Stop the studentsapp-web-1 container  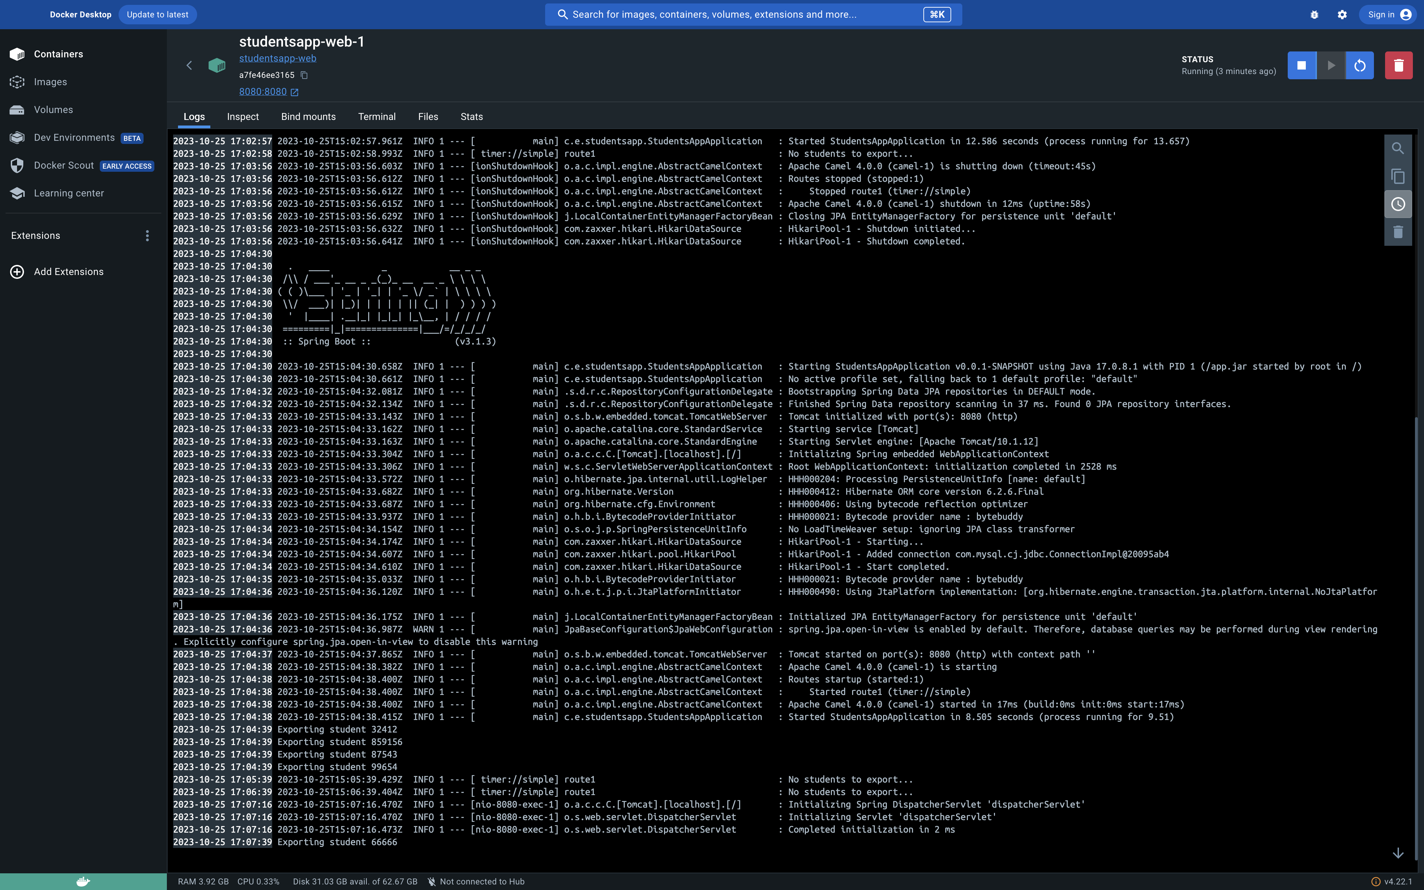pyautogui.click(x=1302, y=65)
